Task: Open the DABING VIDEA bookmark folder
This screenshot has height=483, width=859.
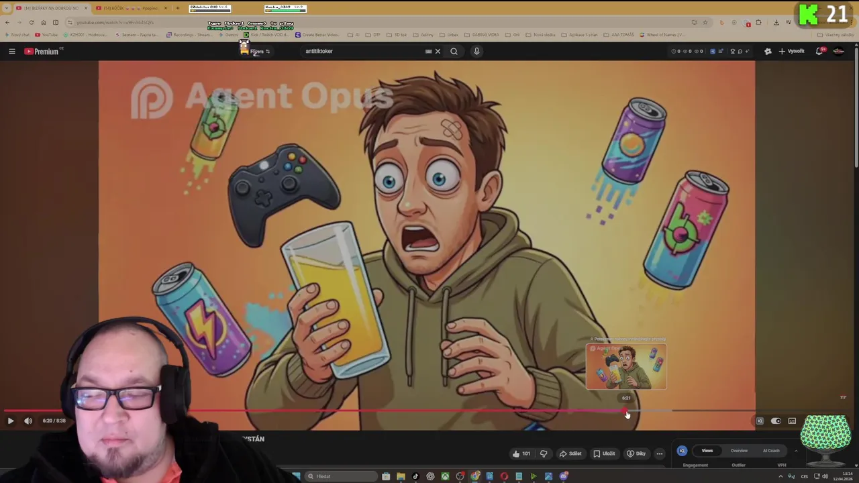Action: 482,35
